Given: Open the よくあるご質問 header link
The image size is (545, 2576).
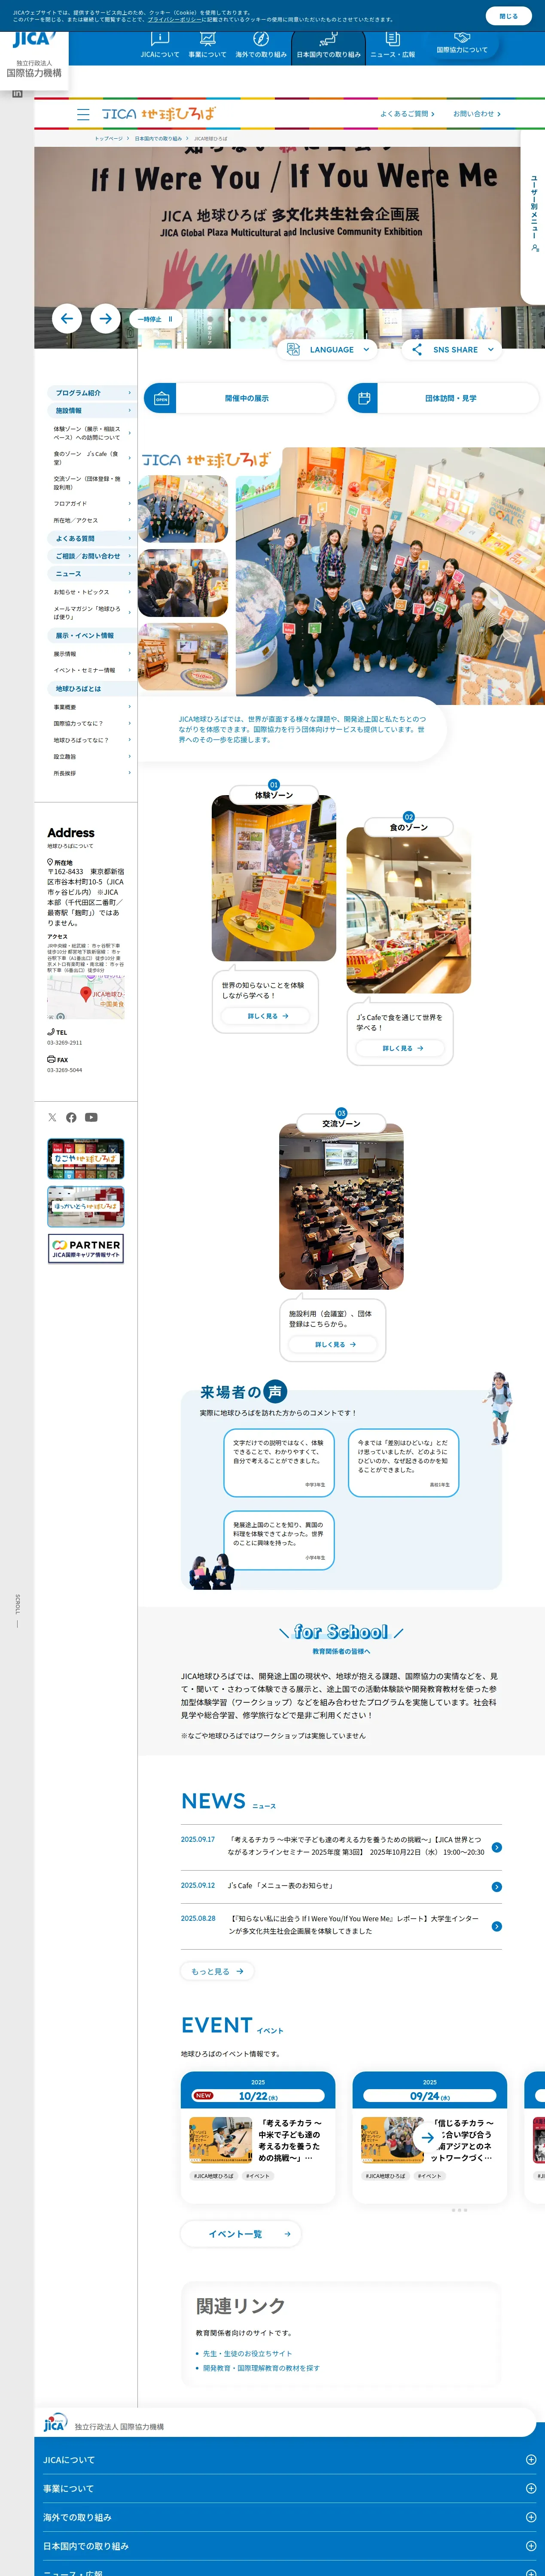Looking at the screenshot, I should pos(407,114).
